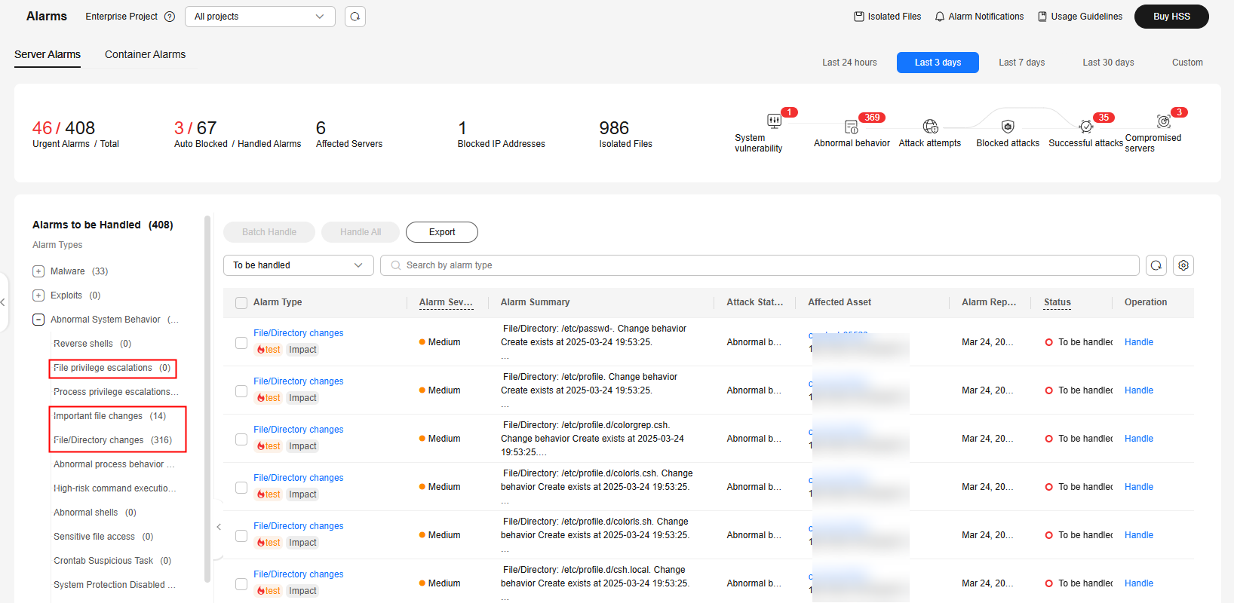This screenshot has width=1234, height=603.
Task: Open Alarm Notifications bell link
Action: pyautogui.click(x=979, y=17)
